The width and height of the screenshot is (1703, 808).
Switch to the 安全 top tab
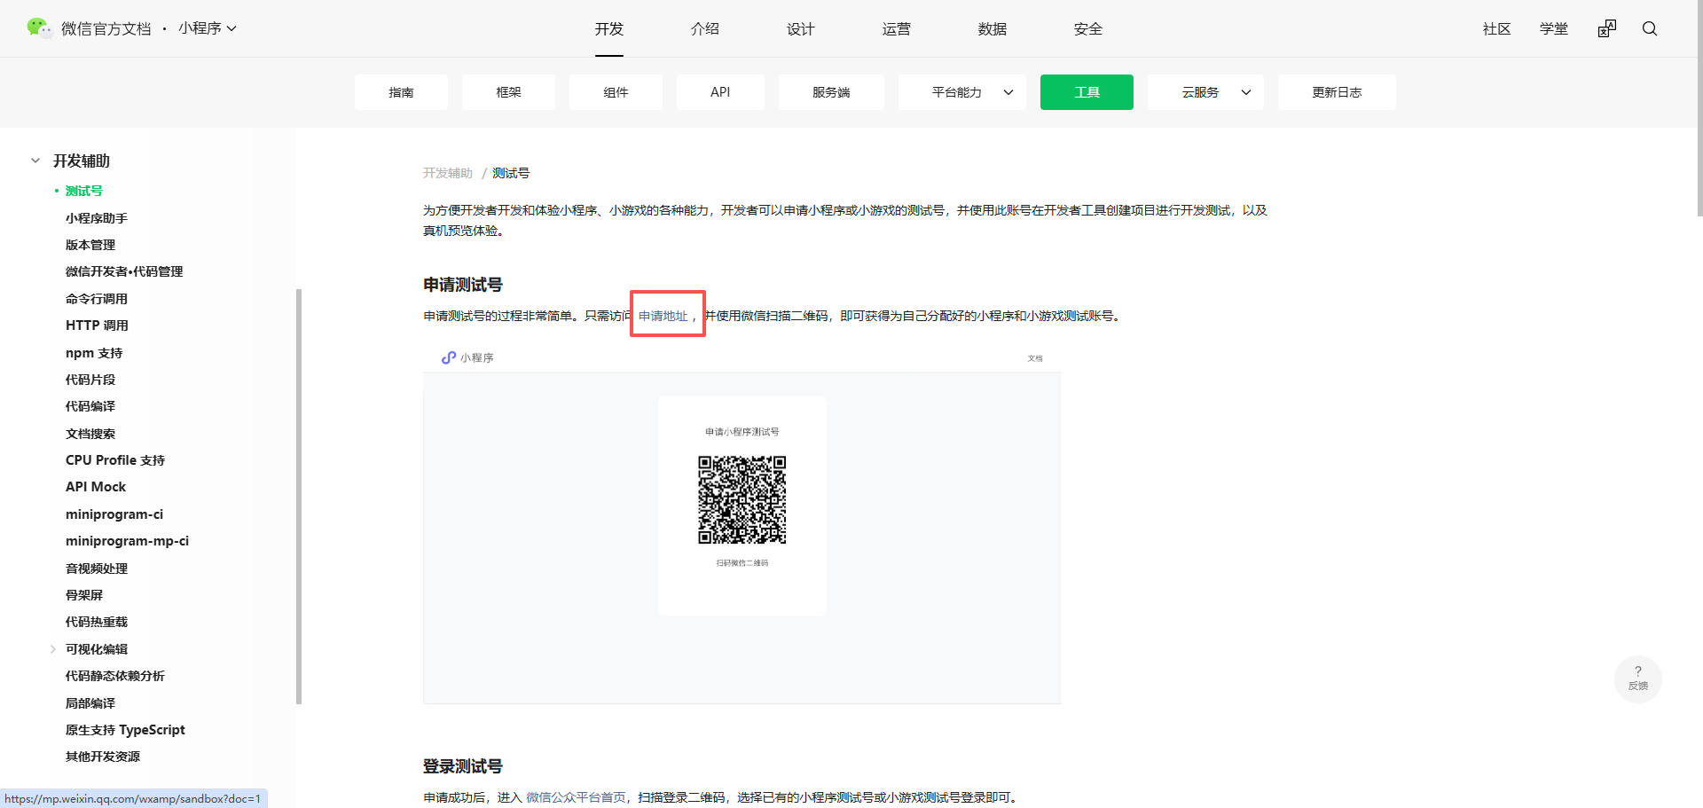(1088, 28)
